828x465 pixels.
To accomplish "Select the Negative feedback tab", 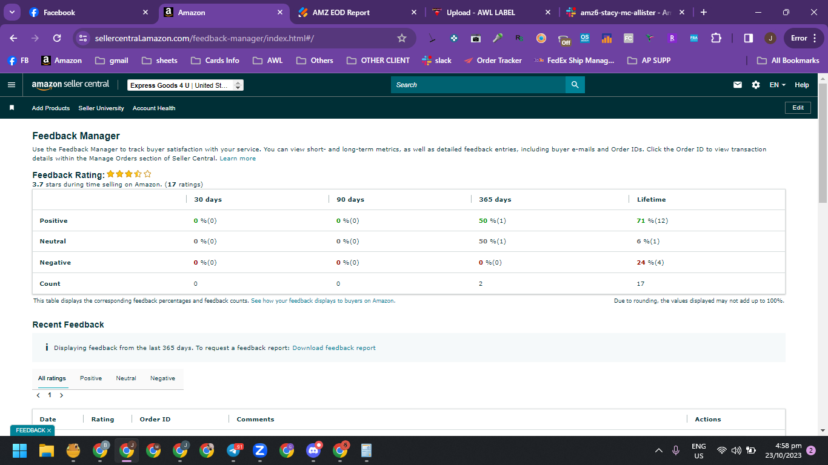I will 162,378.
